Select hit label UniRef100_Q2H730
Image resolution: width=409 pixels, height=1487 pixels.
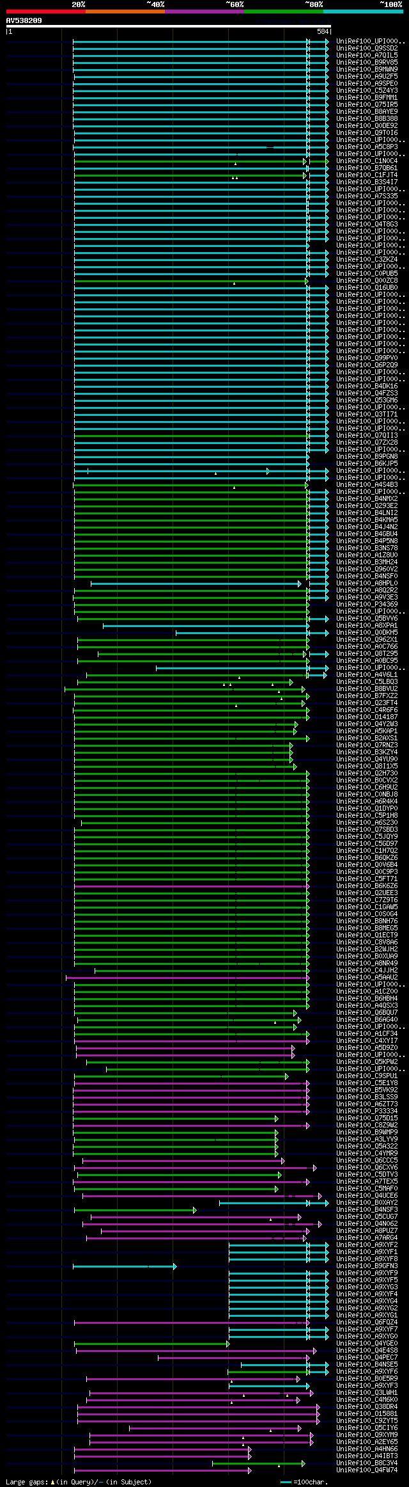click(367, 773)
